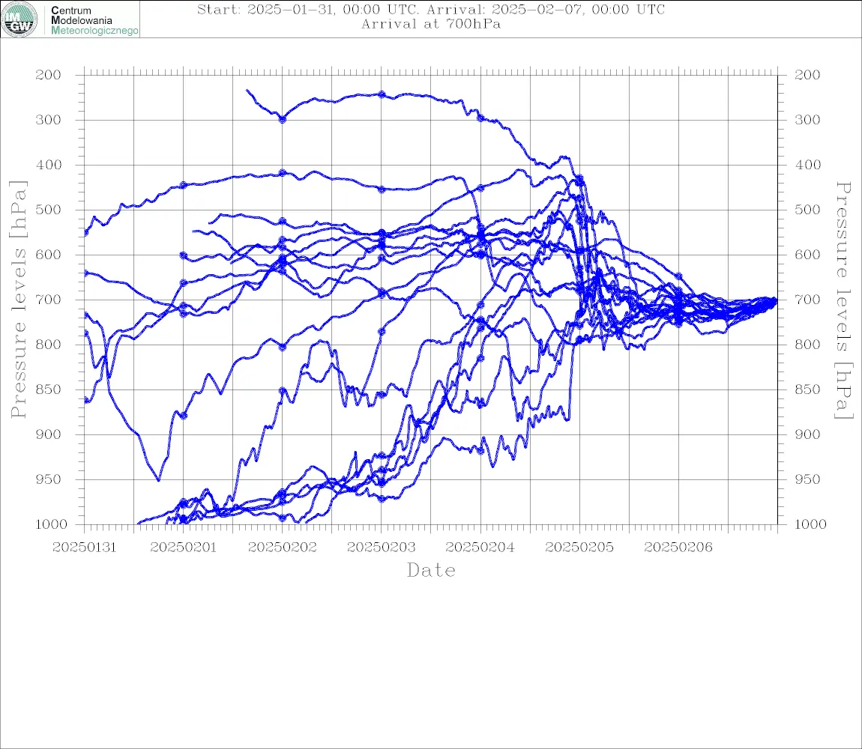Click the left axis 400 label
The image size is (862, 749).
pos(49,165)
